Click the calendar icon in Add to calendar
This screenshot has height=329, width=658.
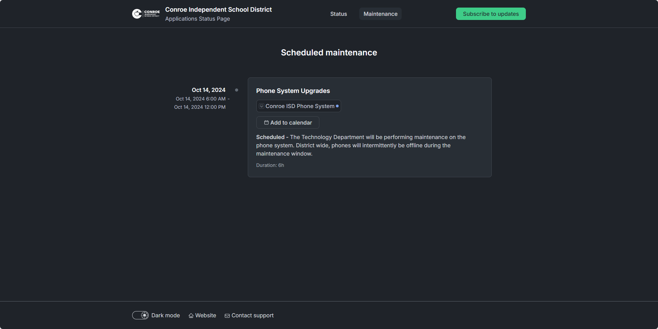pyautogui.click(x=266, y=123)
